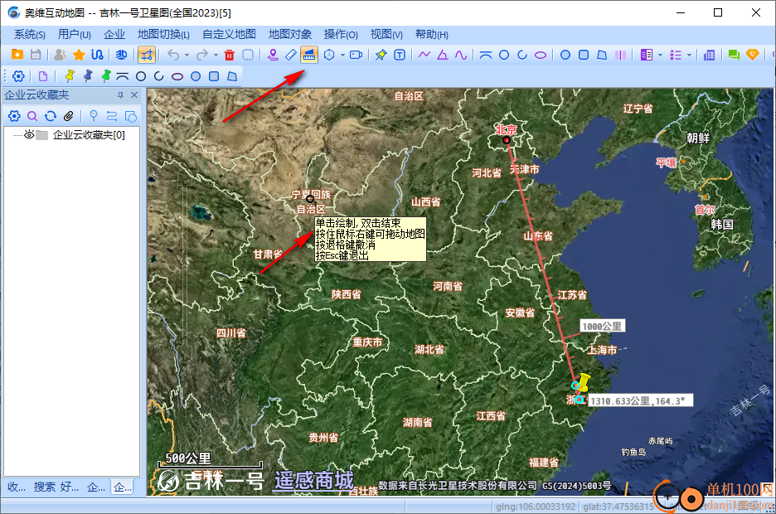This screenshot has width=776, height=514.
Task: Open 用户(U) menu
Action: 75,34
